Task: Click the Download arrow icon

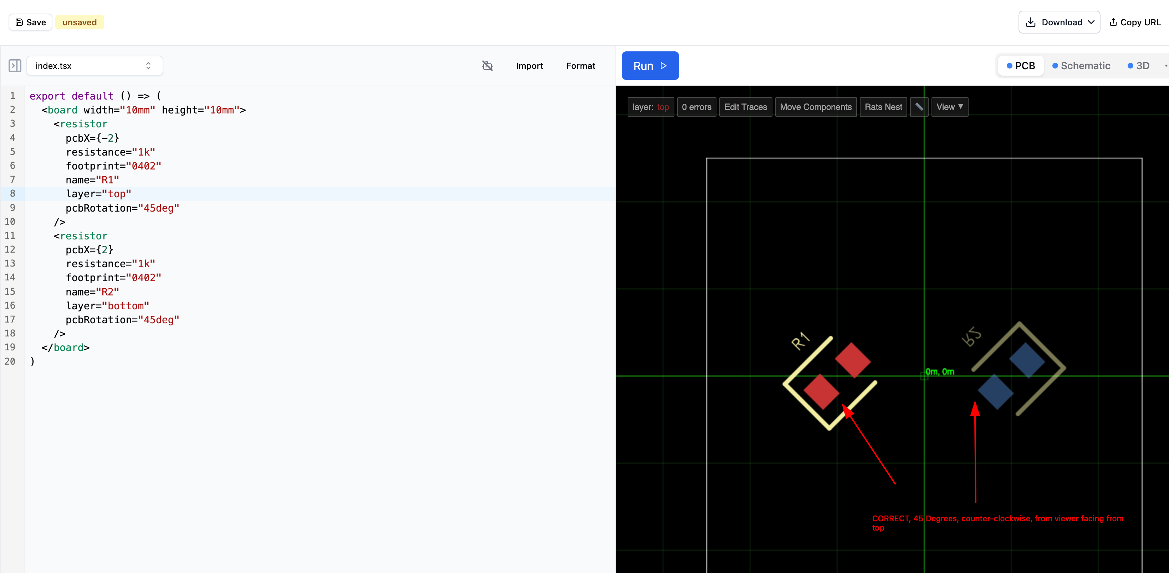Action: 1031,22
